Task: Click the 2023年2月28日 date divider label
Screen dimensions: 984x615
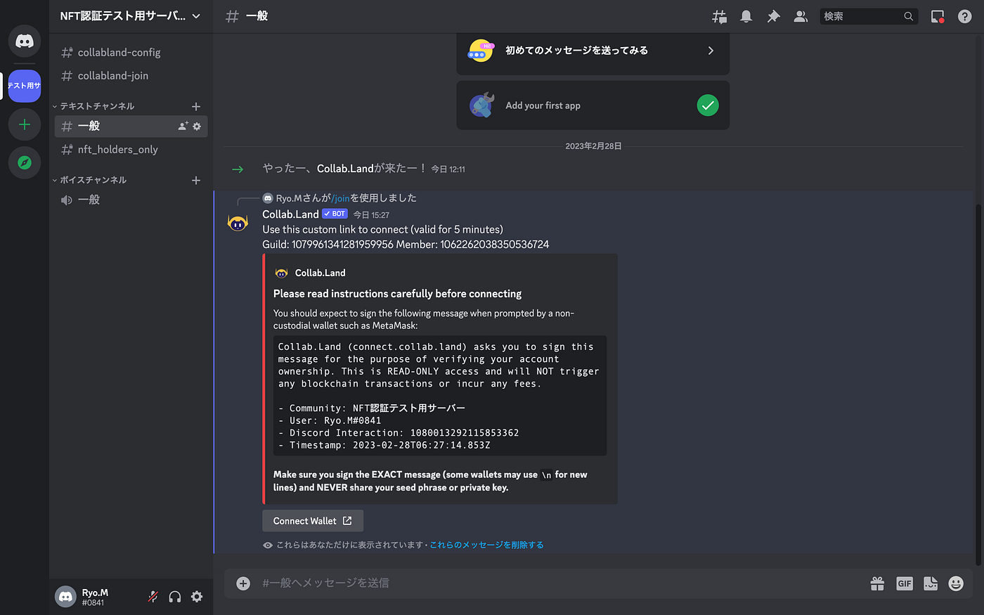Action: coord(593,146)
